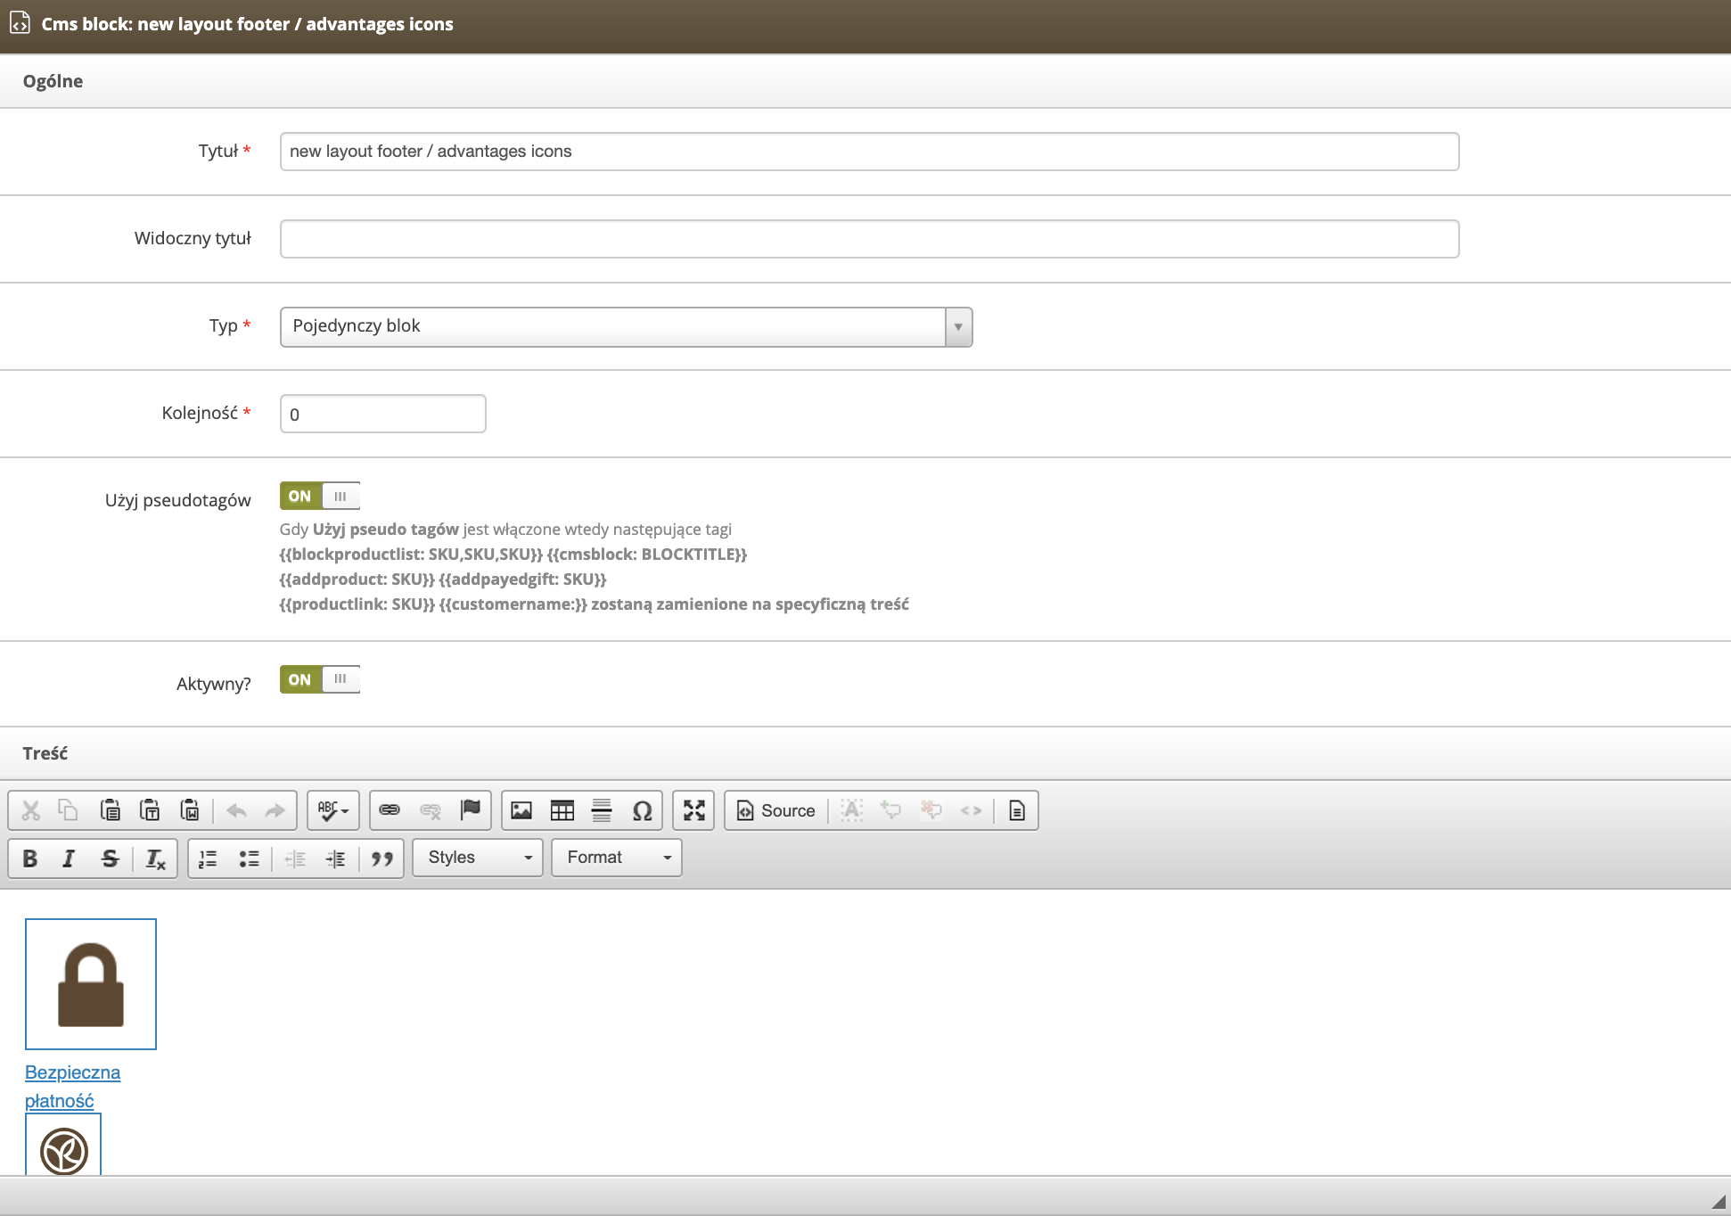
Task: Toggle Strikethrough formatting
Action: pos(110,859)
